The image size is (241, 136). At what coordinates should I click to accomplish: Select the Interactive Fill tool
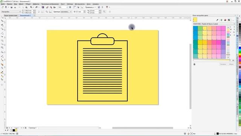[2, 76]
